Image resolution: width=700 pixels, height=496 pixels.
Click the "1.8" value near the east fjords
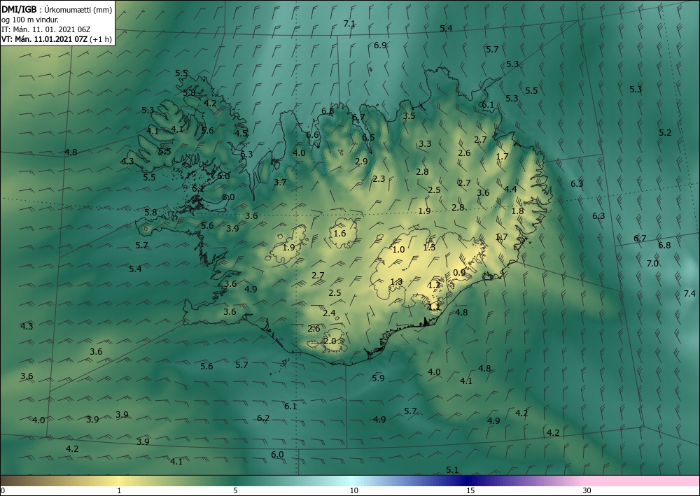coord(517,211)
